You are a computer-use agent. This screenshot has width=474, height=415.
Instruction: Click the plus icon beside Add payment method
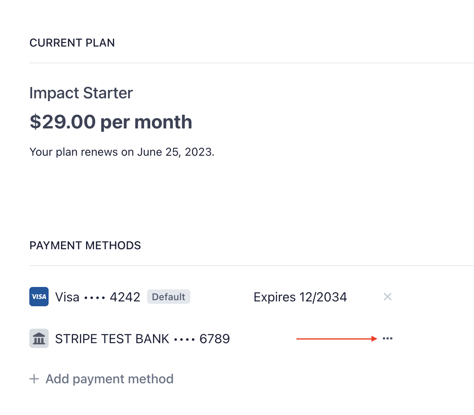tap(34, 379)
